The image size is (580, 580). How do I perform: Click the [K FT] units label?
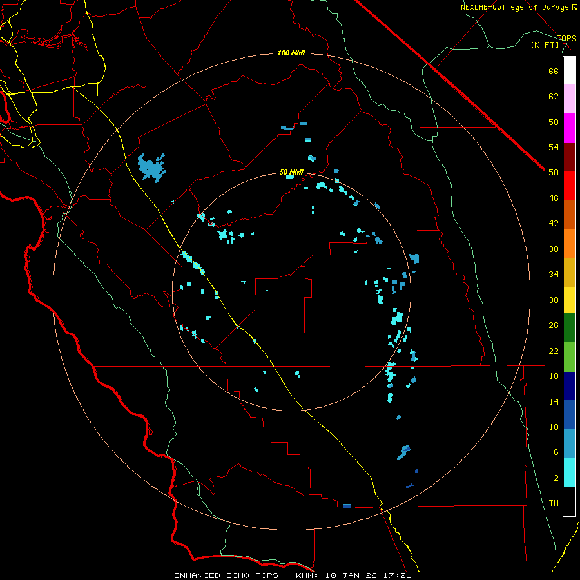coord(545,44)
